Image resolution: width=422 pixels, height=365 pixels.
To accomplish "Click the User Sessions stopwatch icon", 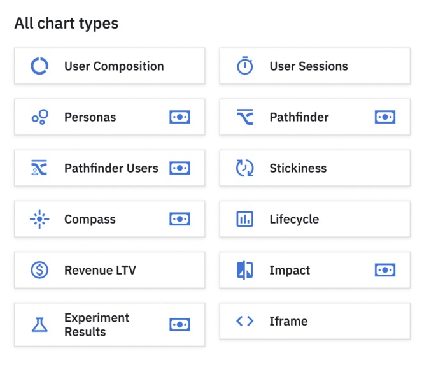I will (x=245, y=66).
